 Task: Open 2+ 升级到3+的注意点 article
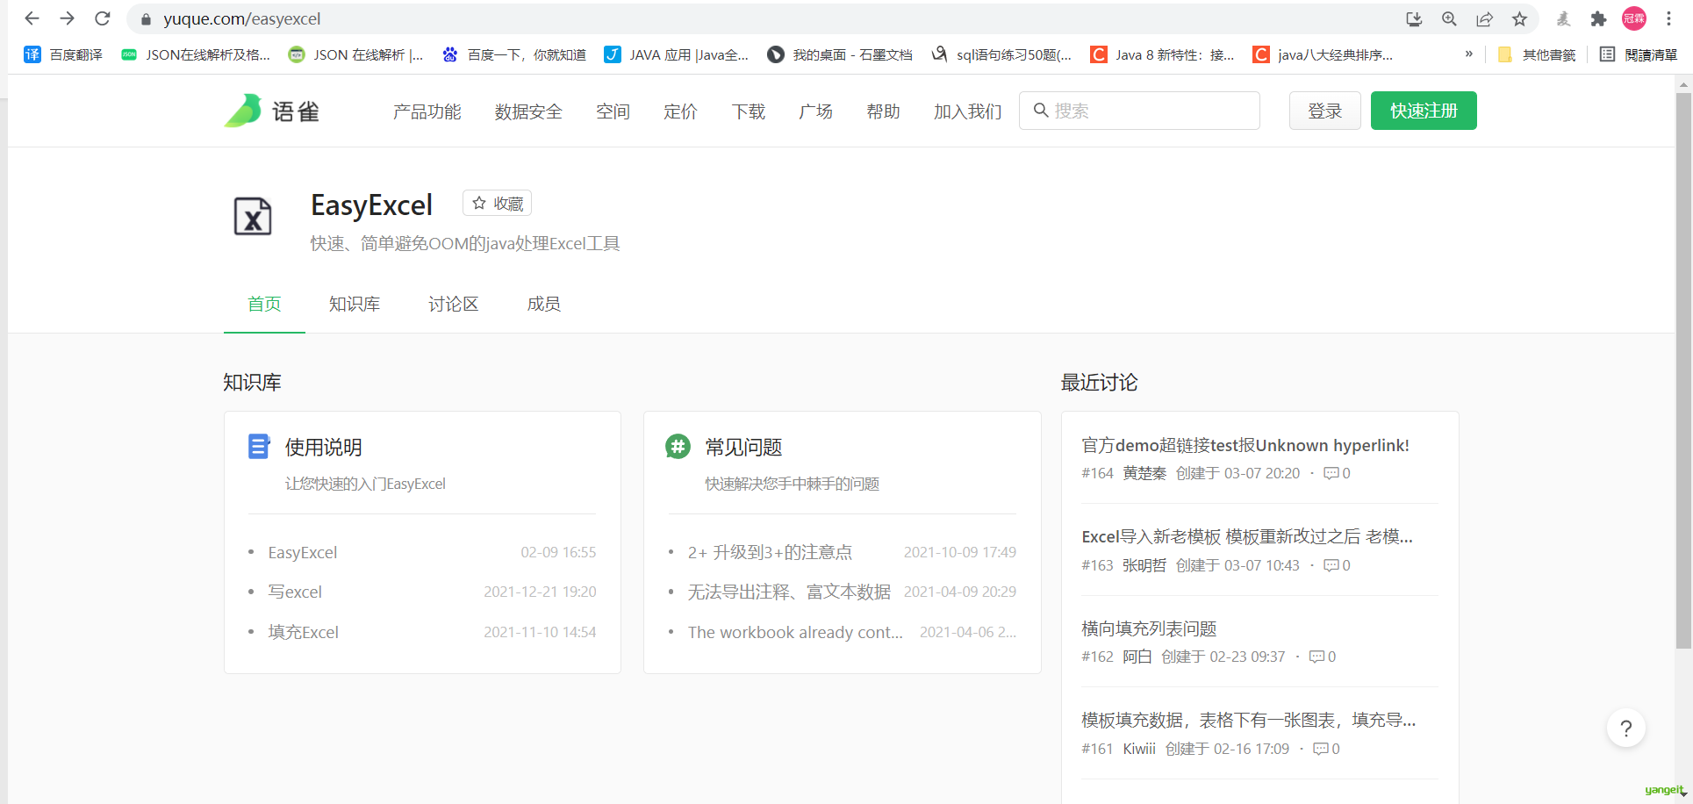click(x=770, y=552)
